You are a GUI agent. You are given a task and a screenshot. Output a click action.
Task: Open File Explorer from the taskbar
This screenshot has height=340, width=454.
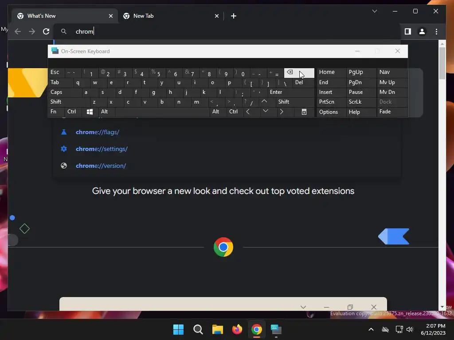[x=217, y=329]
